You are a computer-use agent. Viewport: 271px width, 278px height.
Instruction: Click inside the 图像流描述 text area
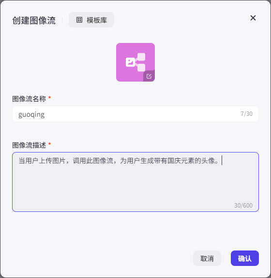point(135,182)
